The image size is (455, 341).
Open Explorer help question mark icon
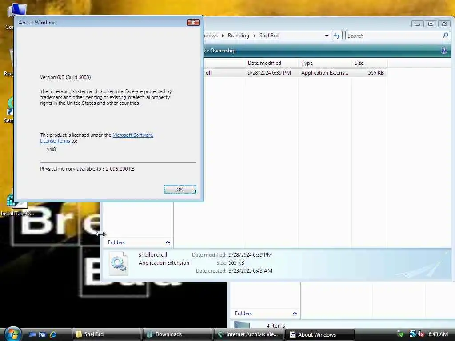pos(444,51)
